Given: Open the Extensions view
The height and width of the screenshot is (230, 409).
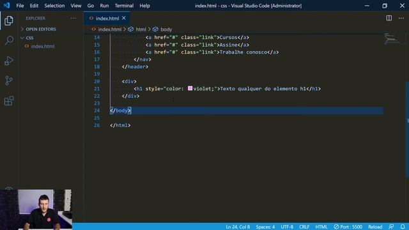Looking at the screenshot, I should [8, 101].
